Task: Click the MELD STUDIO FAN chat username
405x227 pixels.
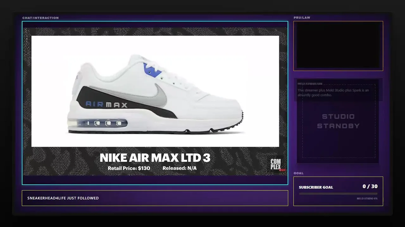Action: tap(310, 84)
